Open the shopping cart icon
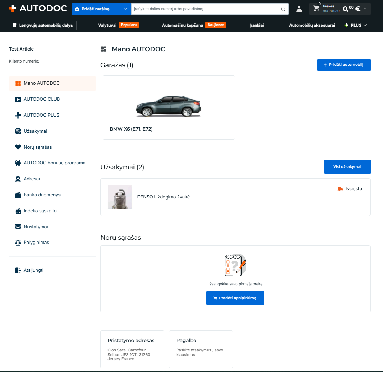 (x=316, y=8)
